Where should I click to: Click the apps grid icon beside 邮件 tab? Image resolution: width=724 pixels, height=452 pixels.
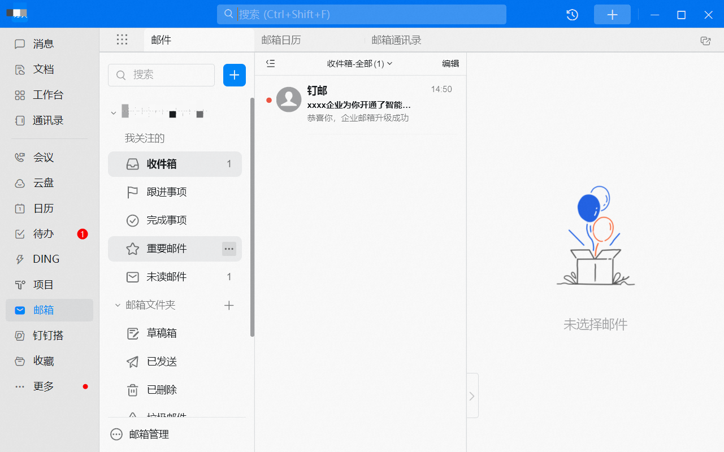tap(122, 40)
